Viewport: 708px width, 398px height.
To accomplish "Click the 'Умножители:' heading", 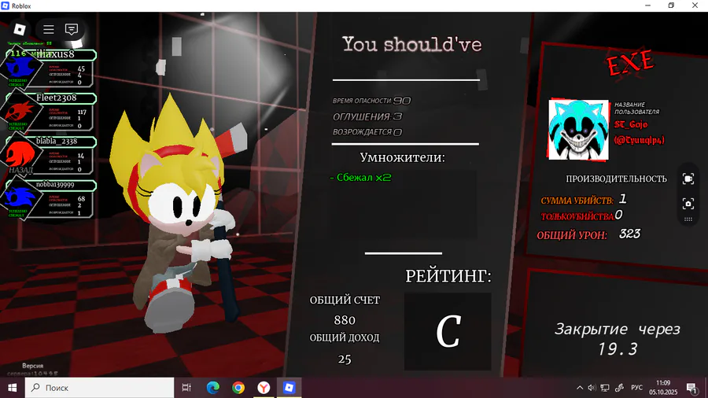I will pyautogui.click(x=402, y=157).
